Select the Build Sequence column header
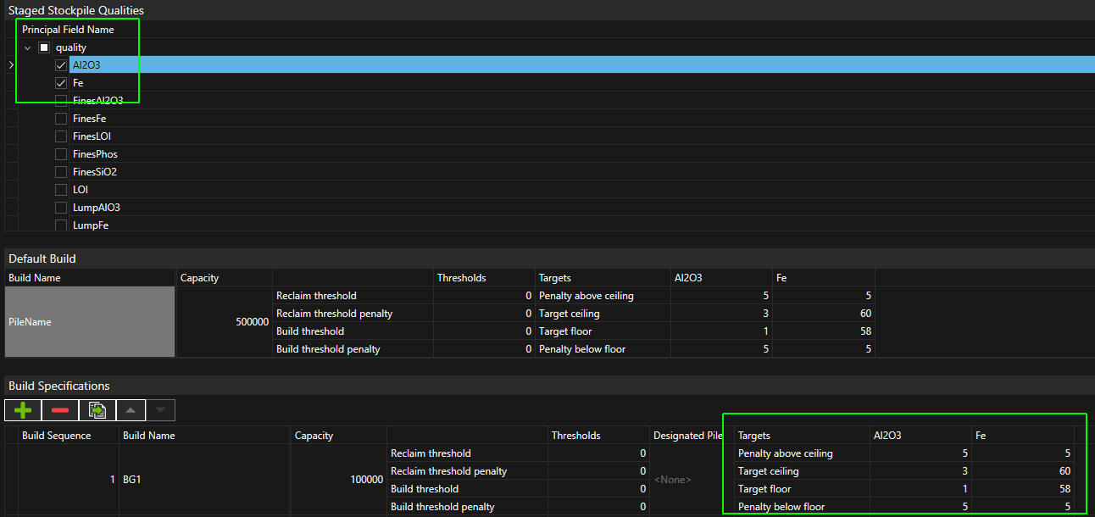1095x517 pixels. click(56, 436)
